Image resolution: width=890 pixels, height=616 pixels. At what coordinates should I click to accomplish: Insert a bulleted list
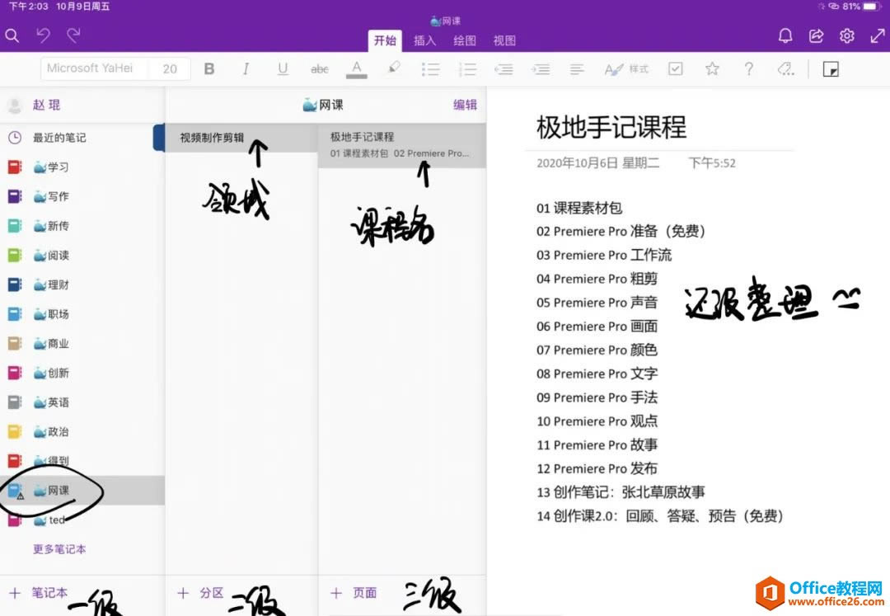tap(431, 69)
